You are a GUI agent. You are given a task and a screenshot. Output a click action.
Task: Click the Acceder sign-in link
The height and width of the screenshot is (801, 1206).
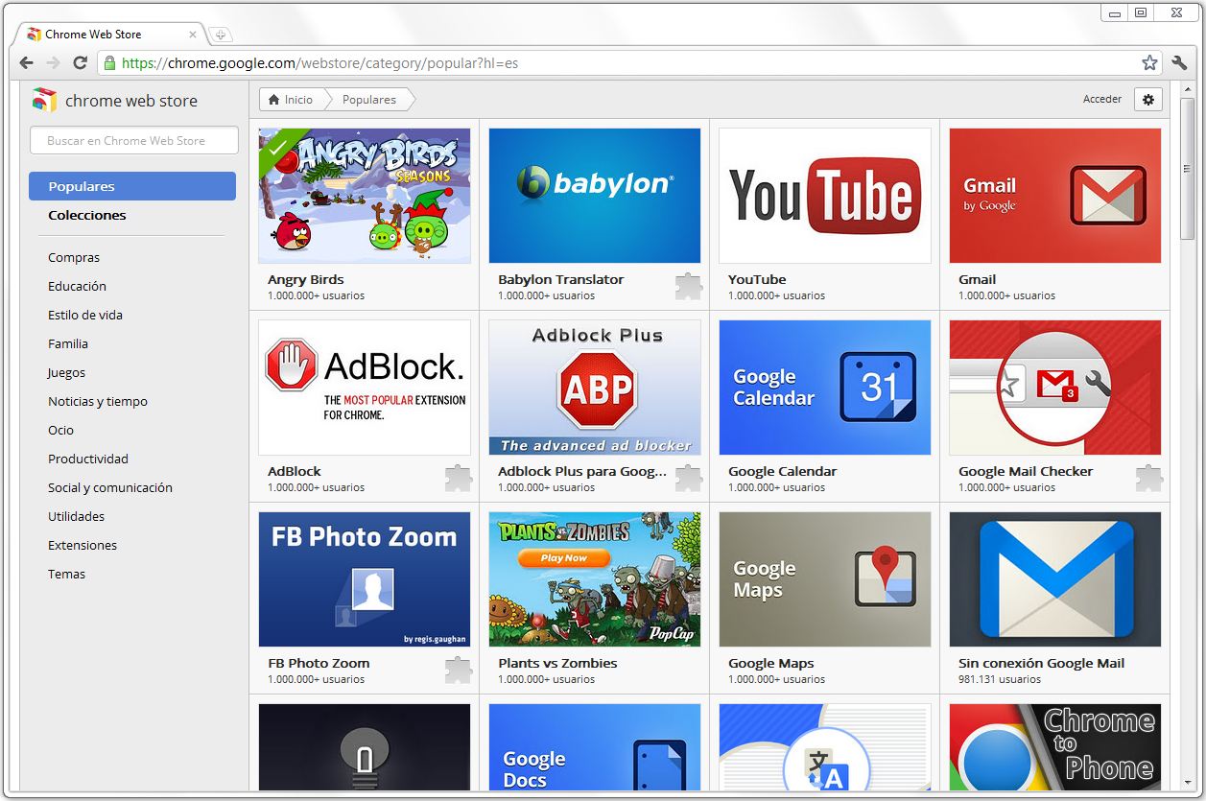1102,99
